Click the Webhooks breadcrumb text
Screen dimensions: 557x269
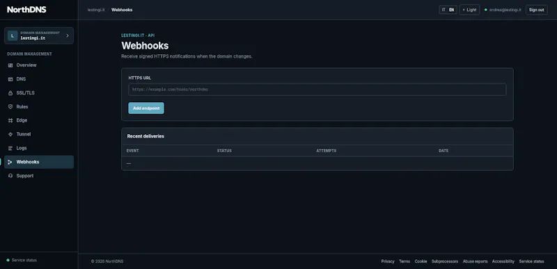(x=122, y=10)
